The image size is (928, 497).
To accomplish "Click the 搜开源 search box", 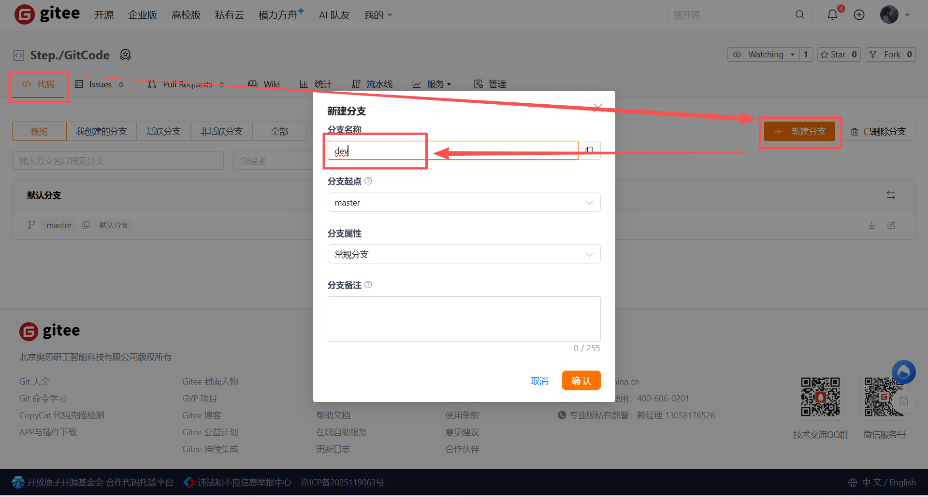I will point(731,15).
